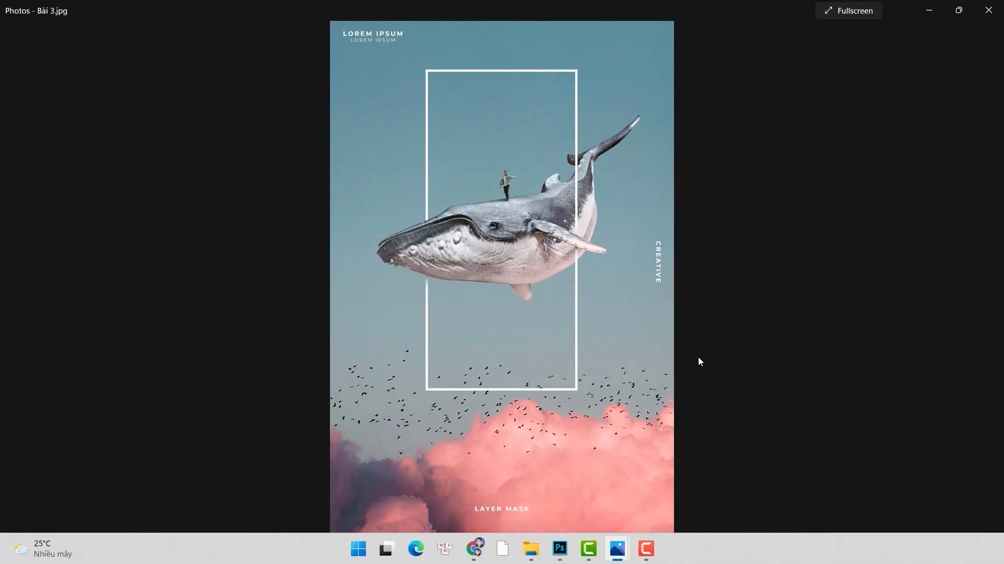Launch Microsoft Edge from taskbar
Screen dimensions: 1004x564
[x=416, y=549]
